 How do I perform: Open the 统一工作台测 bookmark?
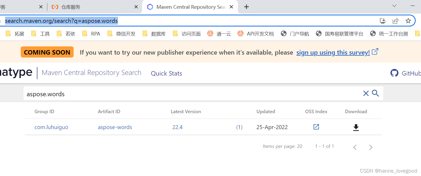point(389,34)
